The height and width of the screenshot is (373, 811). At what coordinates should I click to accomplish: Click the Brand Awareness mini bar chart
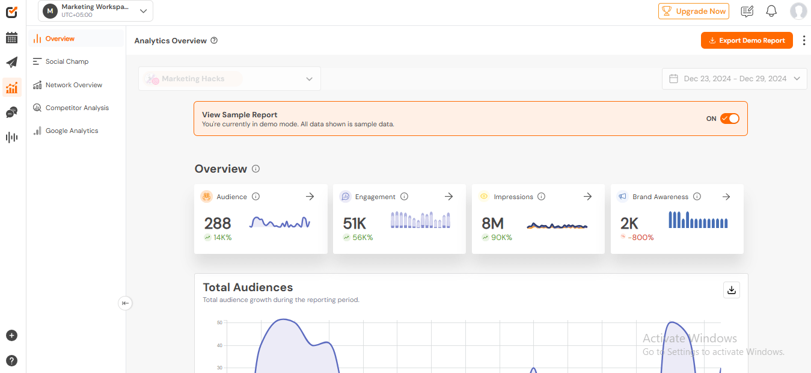698,220
